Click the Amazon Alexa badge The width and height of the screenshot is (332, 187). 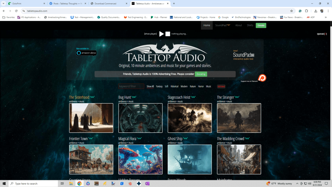point(86,53)
